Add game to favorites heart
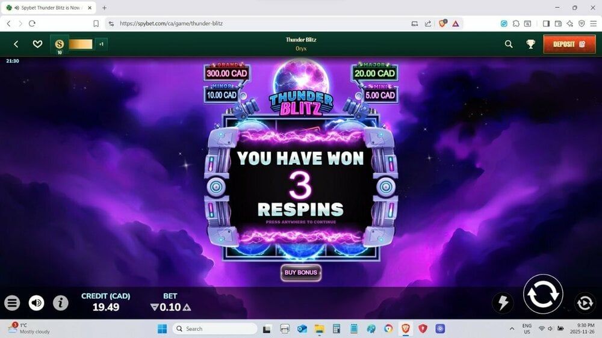 point(37,44)
